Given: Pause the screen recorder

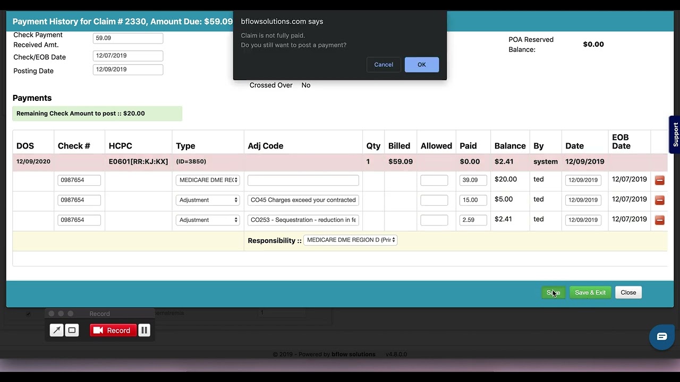Looking at the screenshot, I should (144, 330).
